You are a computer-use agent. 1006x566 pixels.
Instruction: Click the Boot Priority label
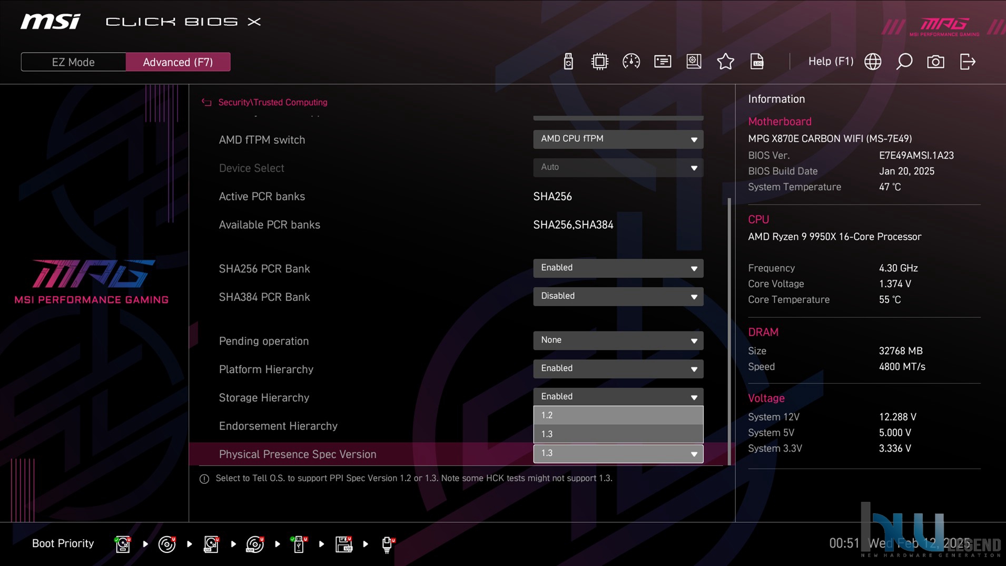point(63,543)
